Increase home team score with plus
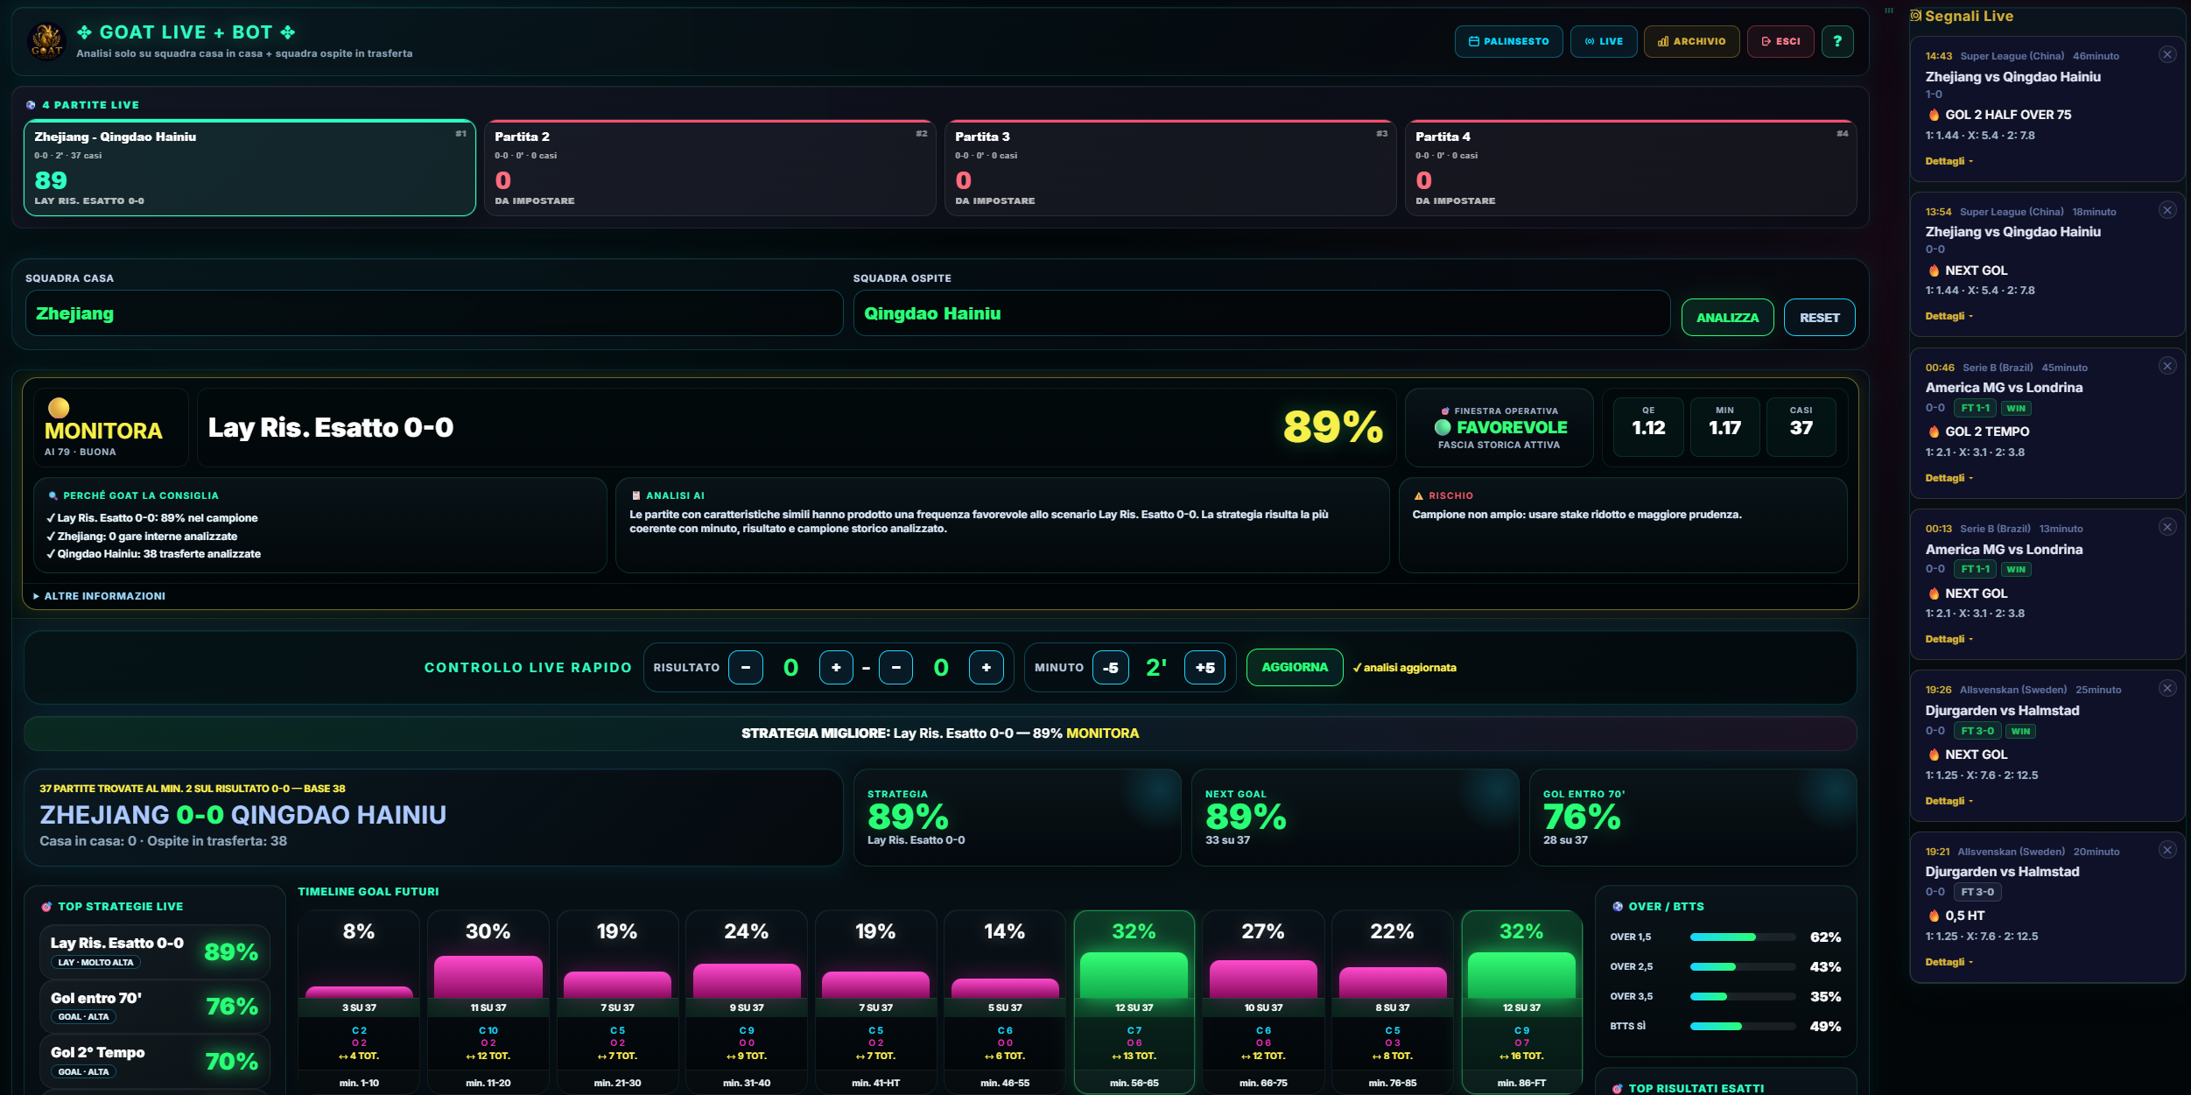 tap(836, 667)
